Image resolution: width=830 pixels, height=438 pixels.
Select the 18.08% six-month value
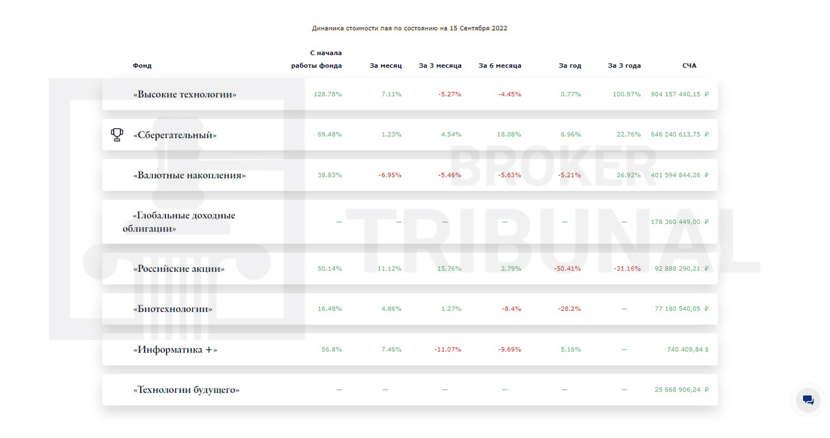coord(509,135)
